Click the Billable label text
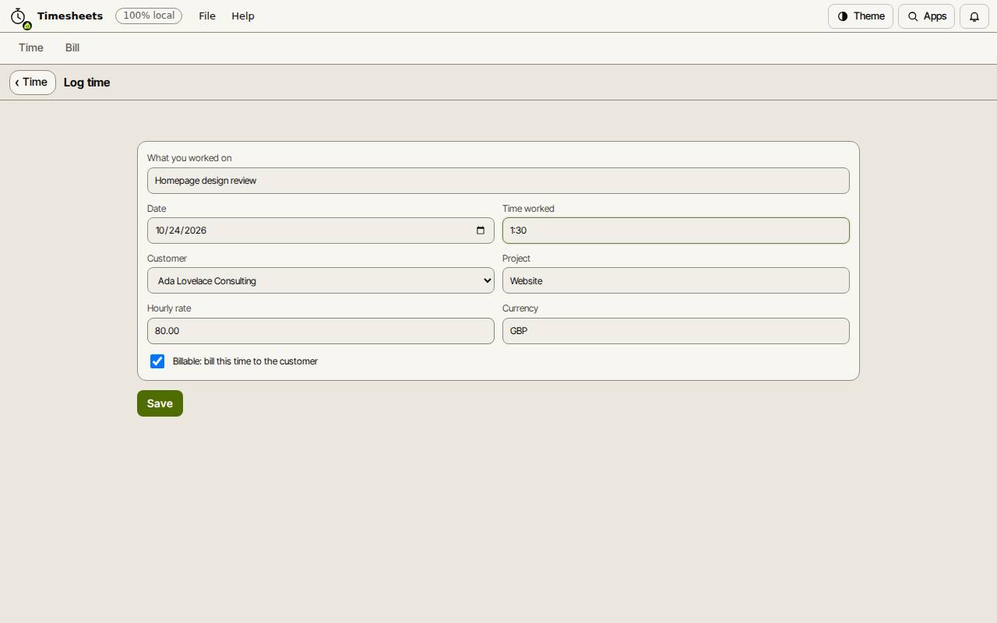This screenshot has width=997, height=623. [245, 361]
